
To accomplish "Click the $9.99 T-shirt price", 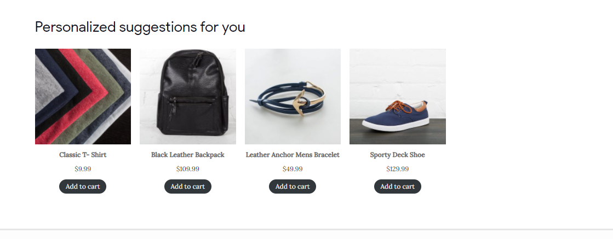I will pyautogui.click(x=83, y=169).
